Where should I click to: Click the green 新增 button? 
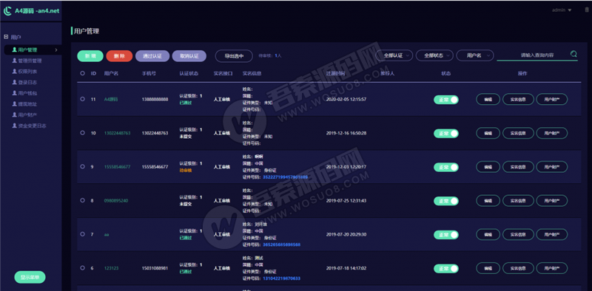pos(90,56)
